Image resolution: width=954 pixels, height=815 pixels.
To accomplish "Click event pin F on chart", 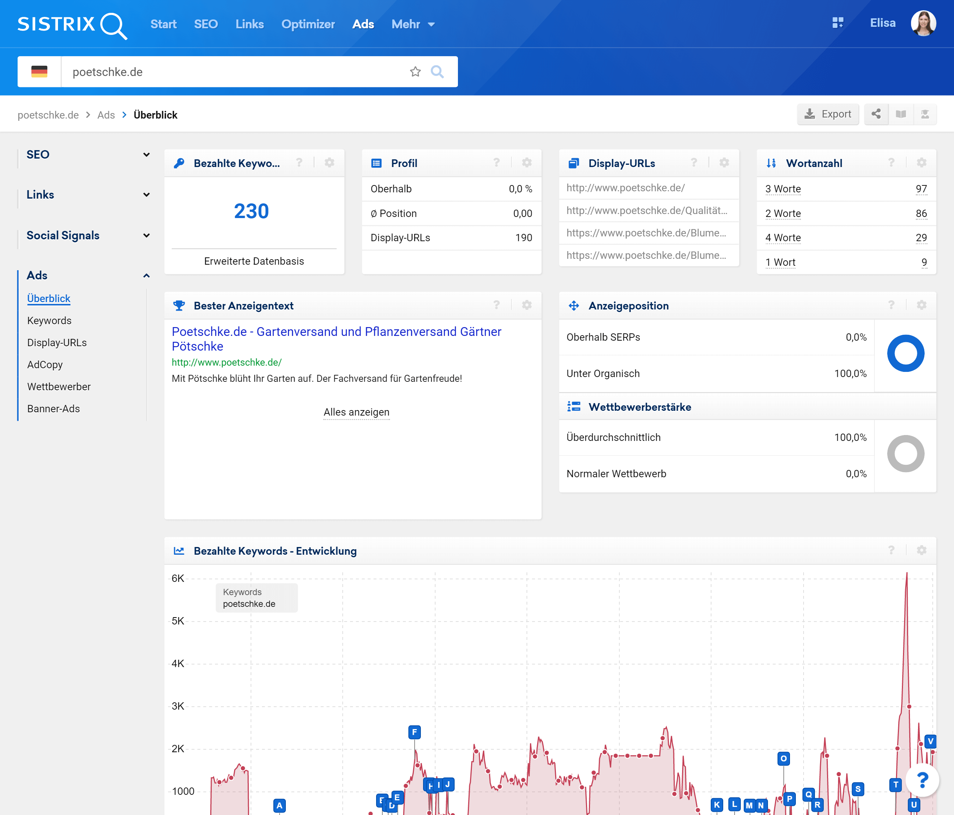I will tap(414, 732).
